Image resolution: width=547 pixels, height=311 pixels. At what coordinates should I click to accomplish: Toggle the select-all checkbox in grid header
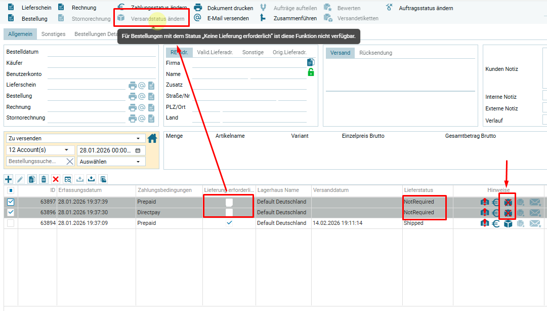pos(11,190)
